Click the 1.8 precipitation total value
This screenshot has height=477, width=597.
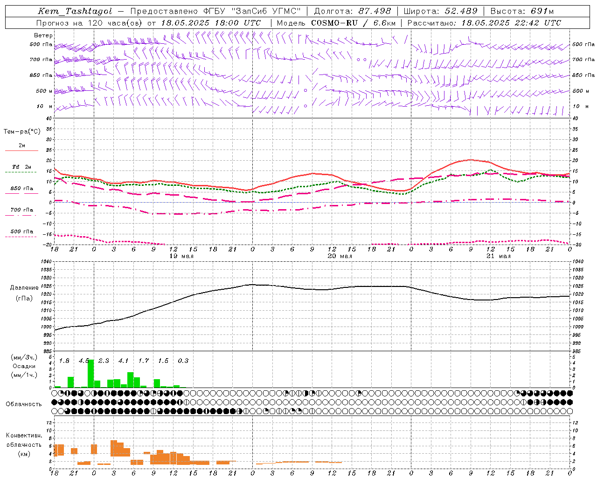(x=64, y=361)
